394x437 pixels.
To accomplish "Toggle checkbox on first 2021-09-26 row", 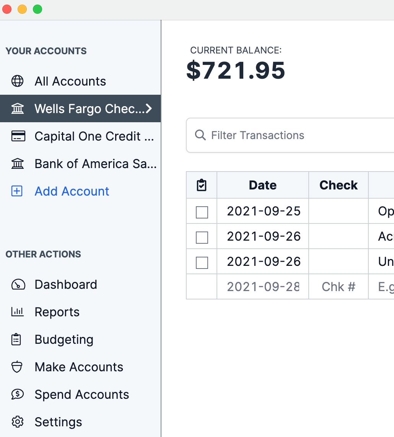I will pyautogui.click(x=202, y=237).
